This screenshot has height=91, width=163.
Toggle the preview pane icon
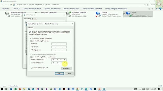pos(156,9)
